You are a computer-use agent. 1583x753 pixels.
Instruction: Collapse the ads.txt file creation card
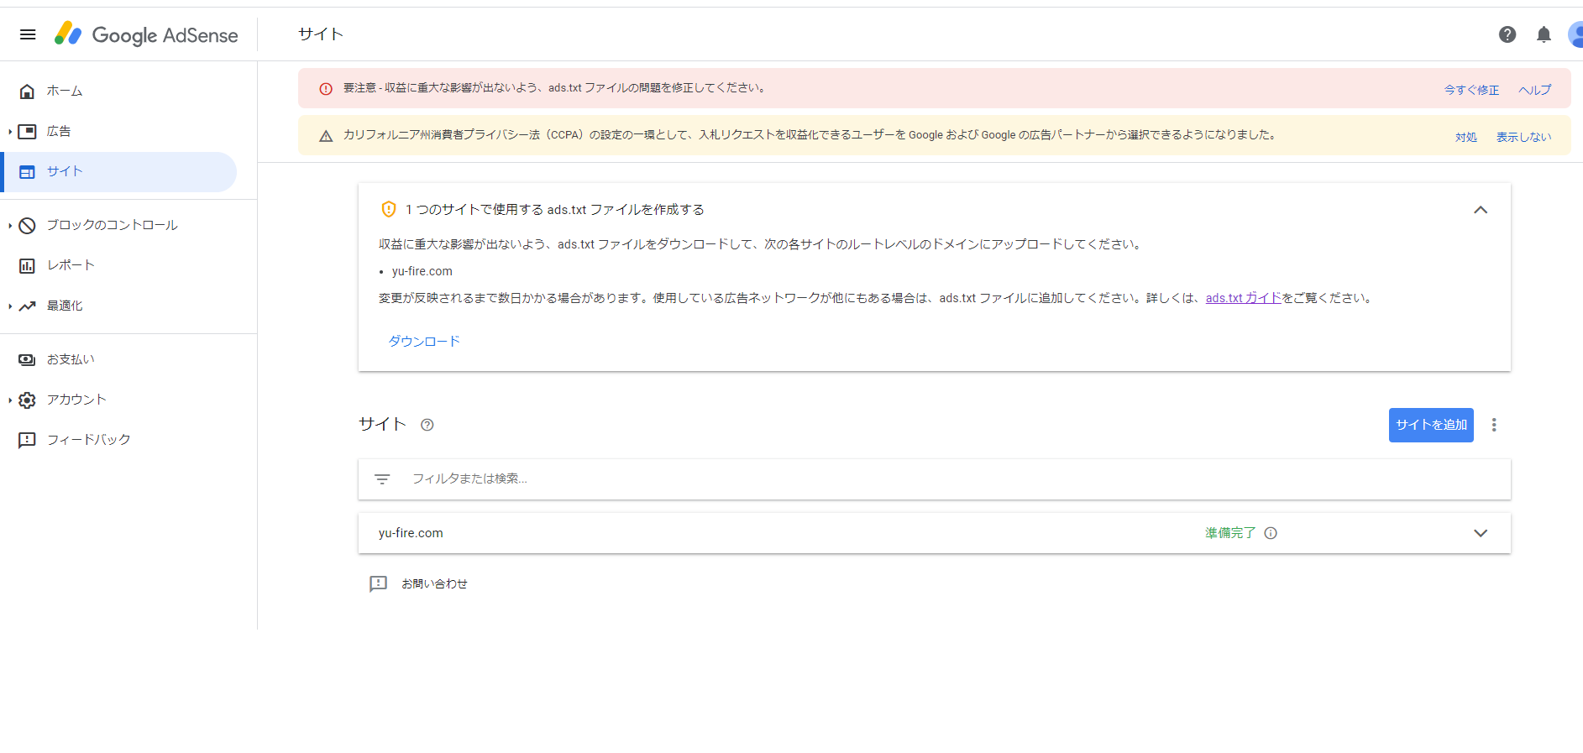click(x=1481, y=210)
